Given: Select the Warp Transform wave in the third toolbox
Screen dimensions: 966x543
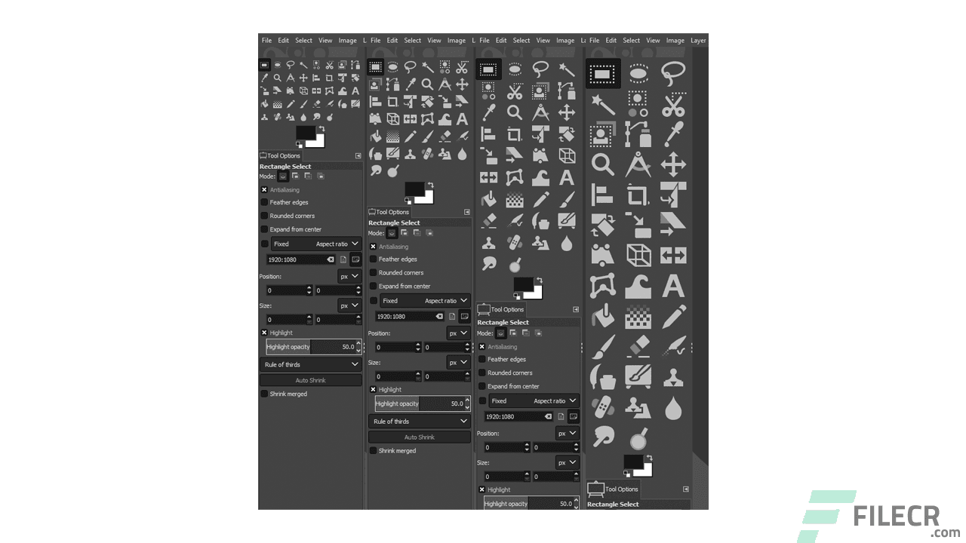Looking at the screenshot, I should [x=540, y=178].
